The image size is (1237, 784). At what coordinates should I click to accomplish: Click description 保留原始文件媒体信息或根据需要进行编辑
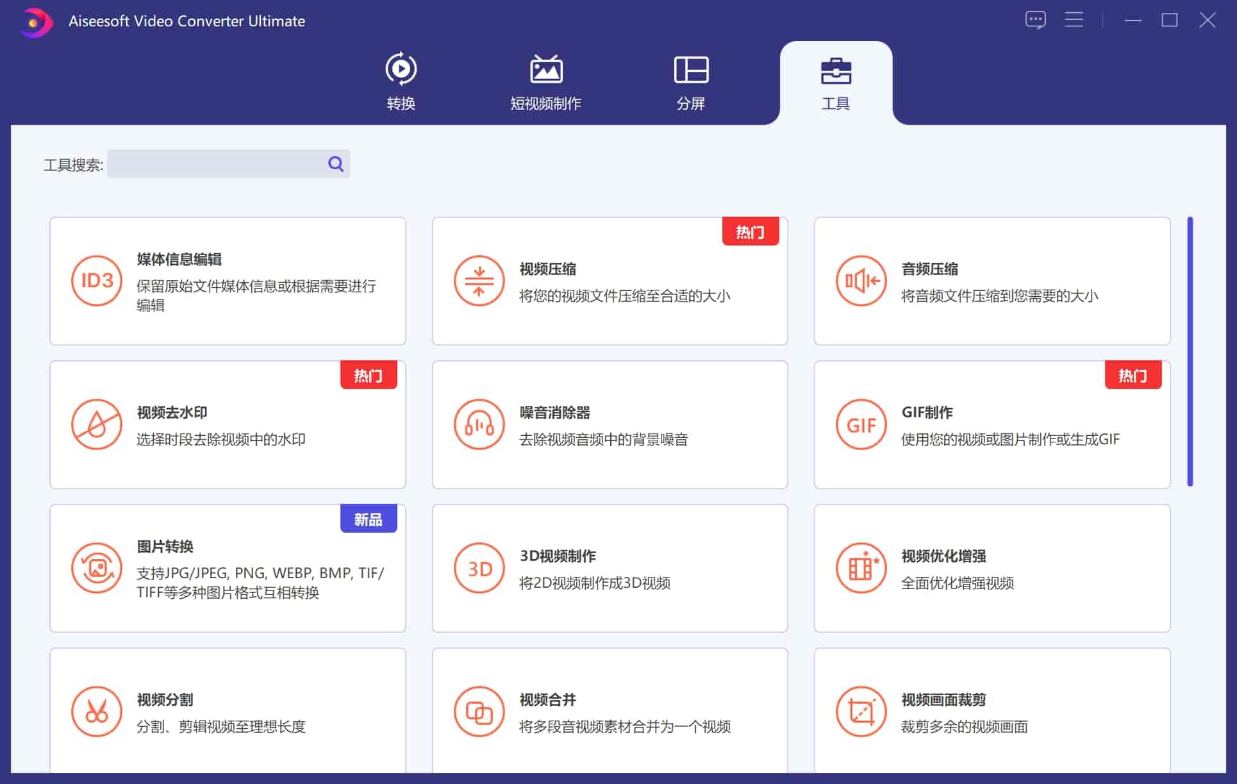click(256, 296)
